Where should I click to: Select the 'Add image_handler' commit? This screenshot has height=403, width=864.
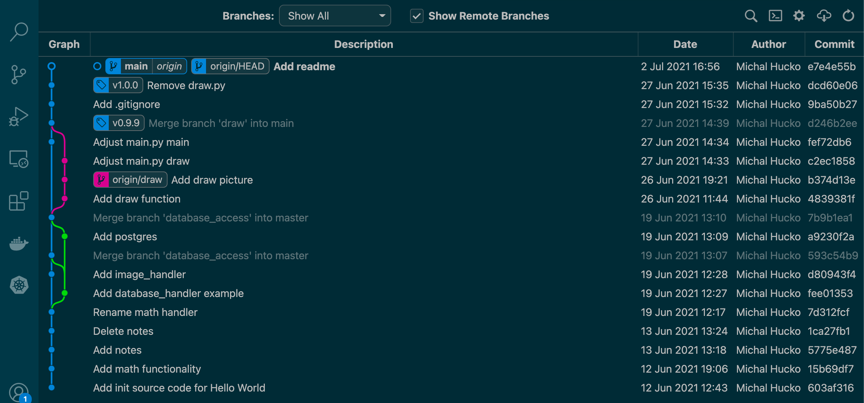click(139, 274)
